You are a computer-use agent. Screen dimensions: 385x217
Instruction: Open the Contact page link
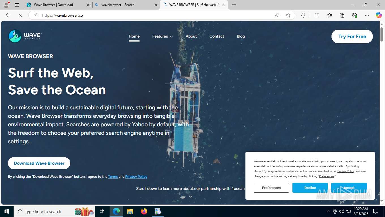pos(217,36)
